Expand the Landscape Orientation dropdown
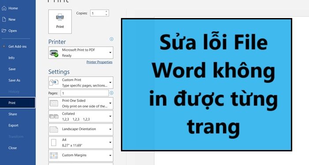The image size is (309, 165). pos(81,129)
